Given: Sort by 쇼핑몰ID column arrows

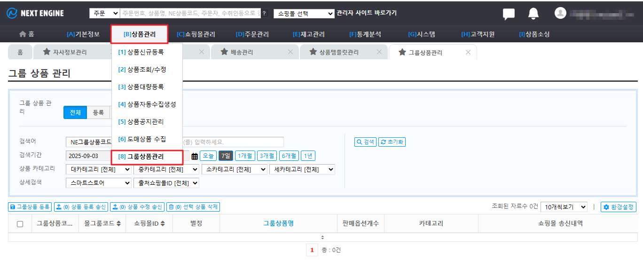Looking at the screenshot, I should (x=163, y=224).
